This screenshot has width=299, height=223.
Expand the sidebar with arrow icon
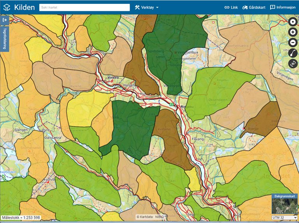[x=5, y=20]
